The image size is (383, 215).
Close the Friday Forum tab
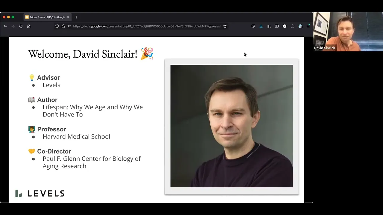(68, 17)
